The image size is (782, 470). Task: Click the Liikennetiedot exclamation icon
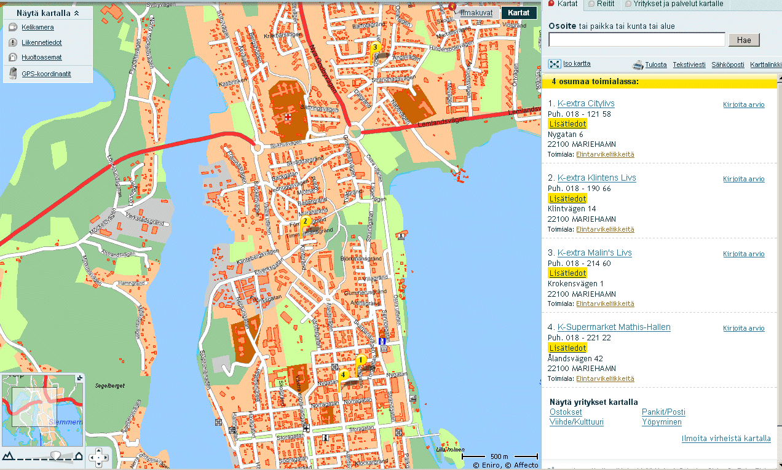[14, 42]
